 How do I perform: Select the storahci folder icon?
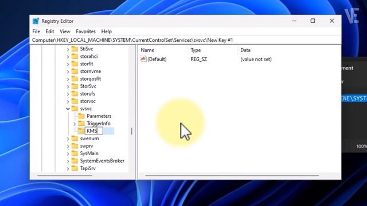[x=75, y=56]
